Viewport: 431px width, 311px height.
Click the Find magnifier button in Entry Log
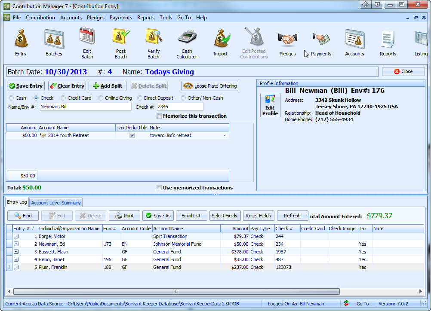[23, 216]
